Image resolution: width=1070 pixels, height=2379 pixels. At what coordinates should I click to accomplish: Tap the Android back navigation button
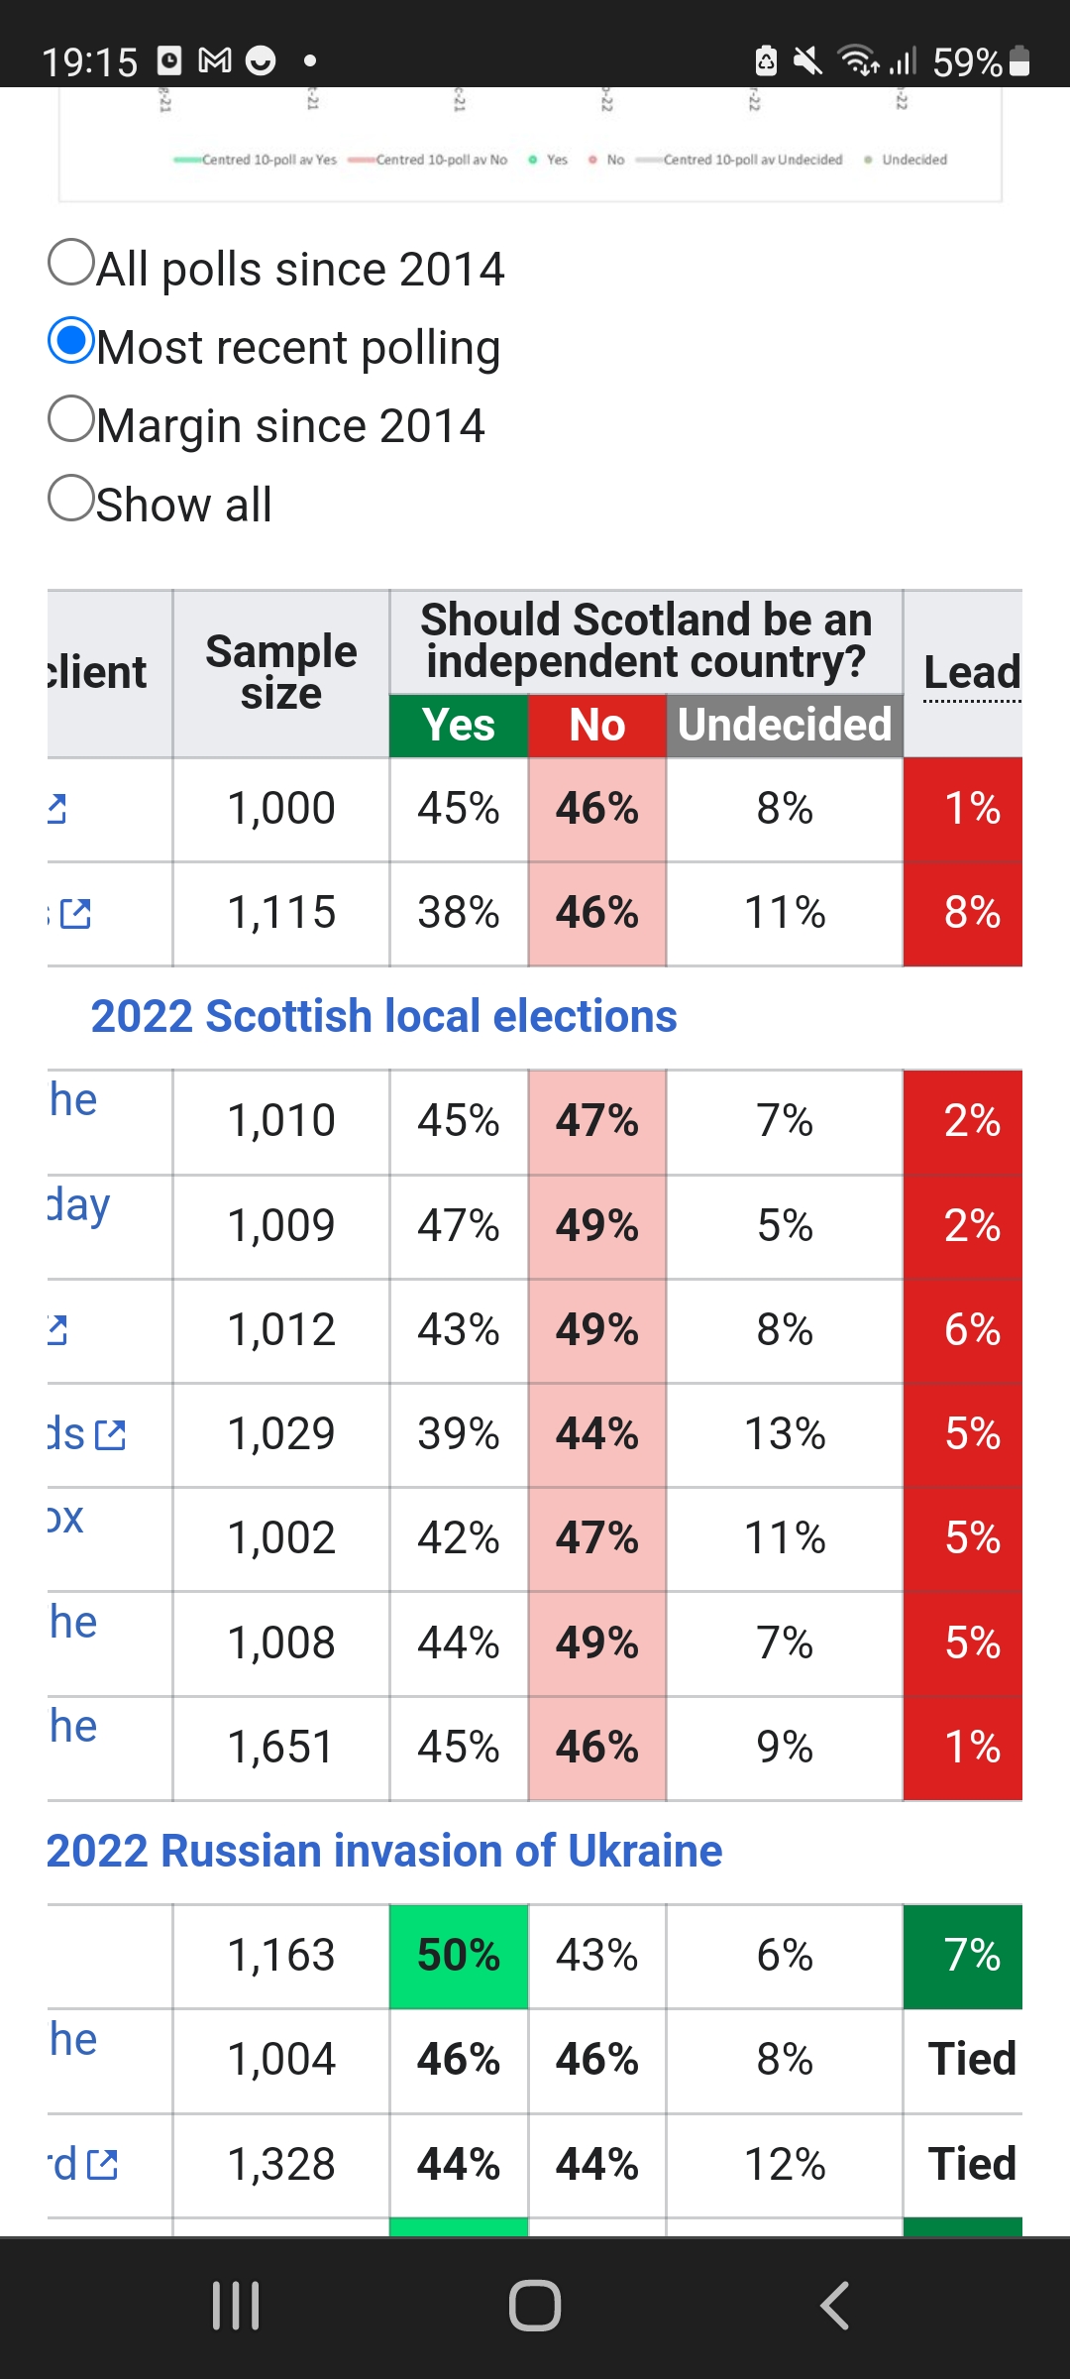tap(834, 2306)
